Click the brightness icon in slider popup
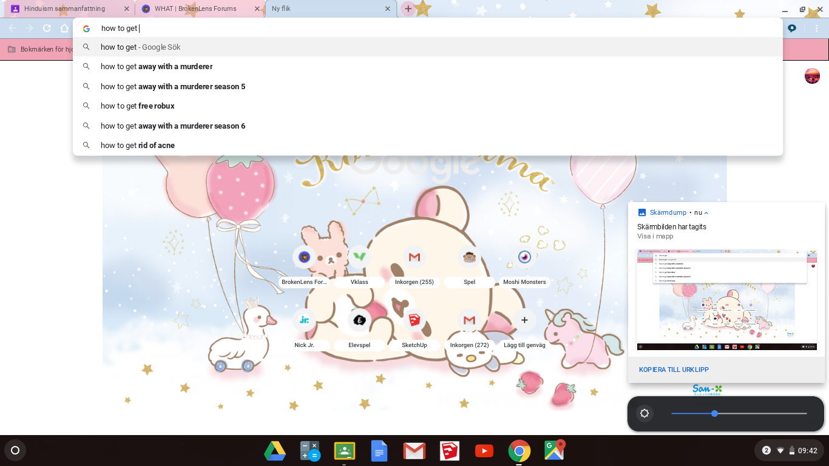Viewport: 829px width, 466px height. pos(645,414)
